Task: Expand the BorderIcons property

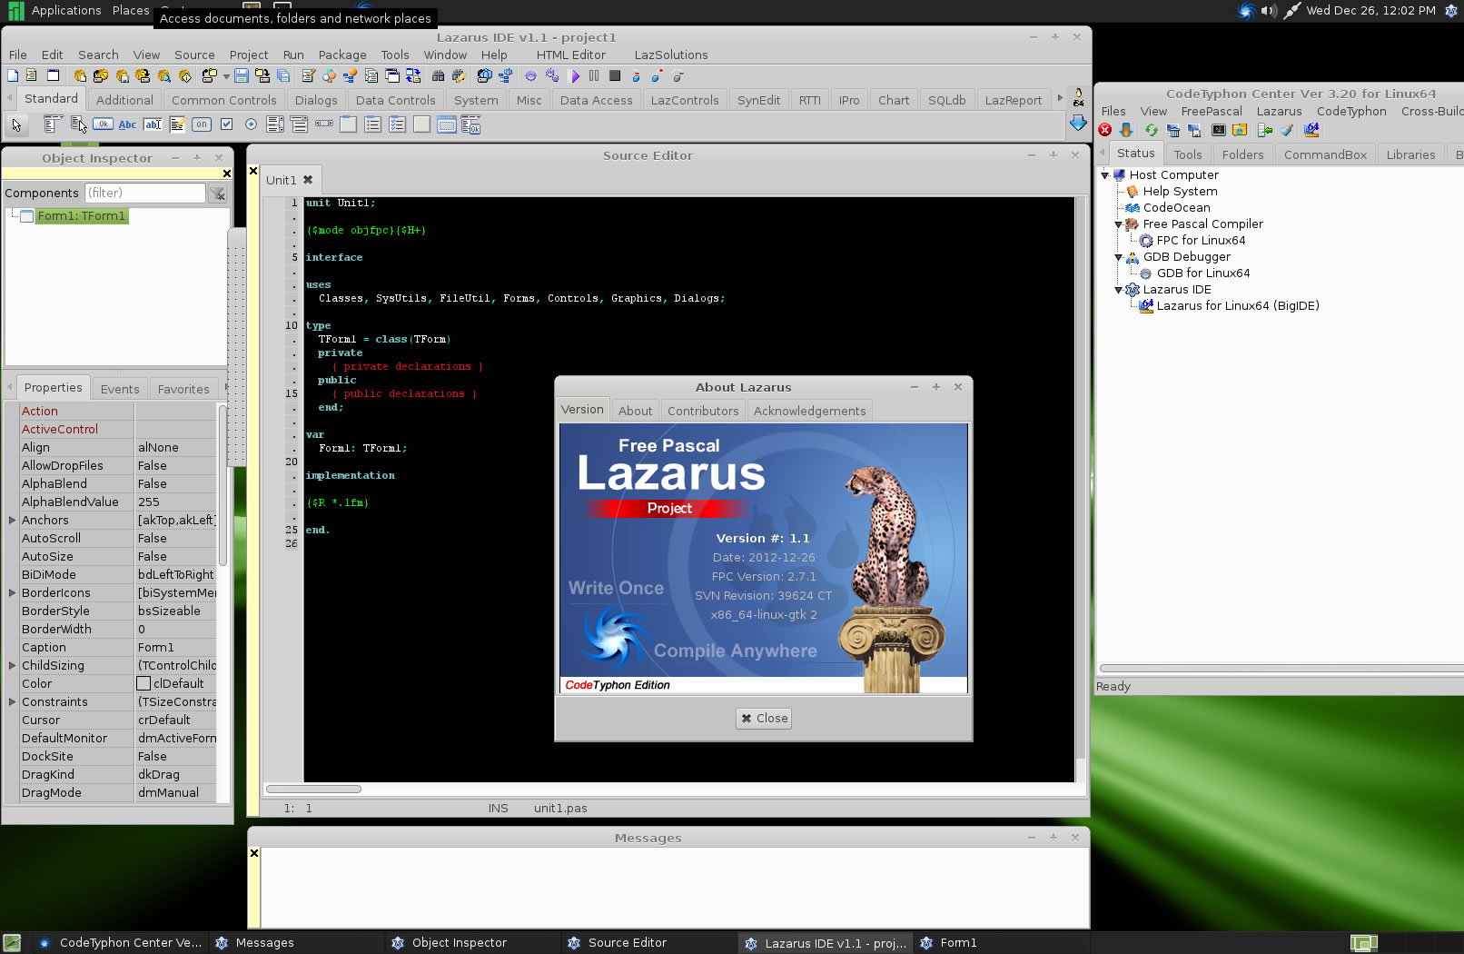Action: (x=12, y=592)
